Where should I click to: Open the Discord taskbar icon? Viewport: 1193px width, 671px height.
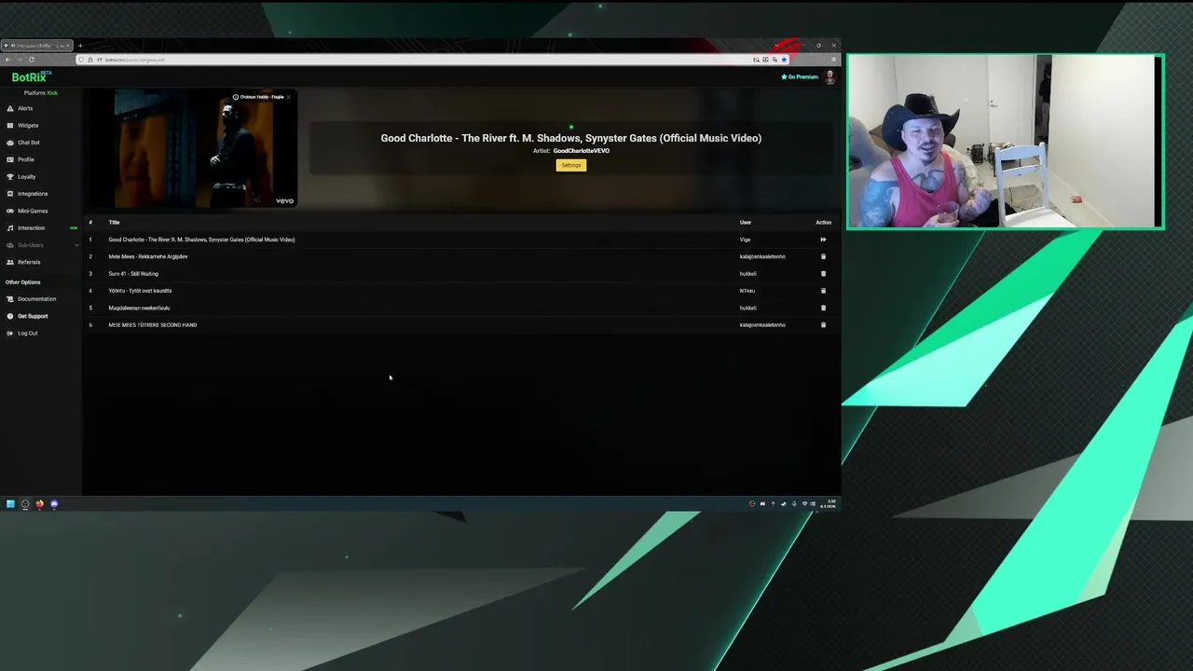[x=54, y=504]
